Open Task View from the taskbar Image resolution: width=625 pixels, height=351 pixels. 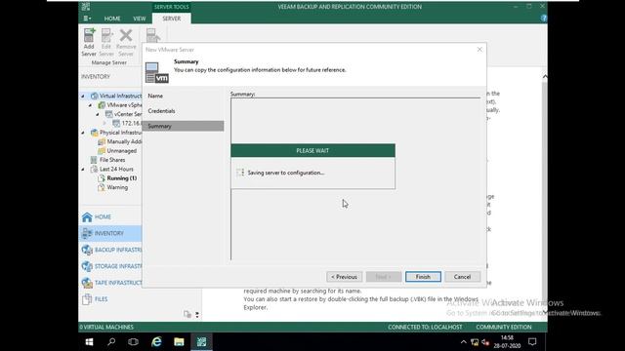(133, 342)
